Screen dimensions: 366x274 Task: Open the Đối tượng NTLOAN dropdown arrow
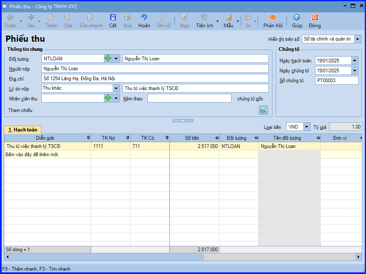click(x=116, y=59)
